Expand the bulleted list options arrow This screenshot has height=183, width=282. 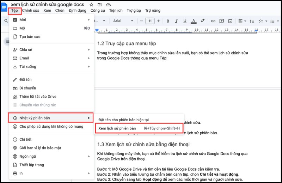pos(278,21)
